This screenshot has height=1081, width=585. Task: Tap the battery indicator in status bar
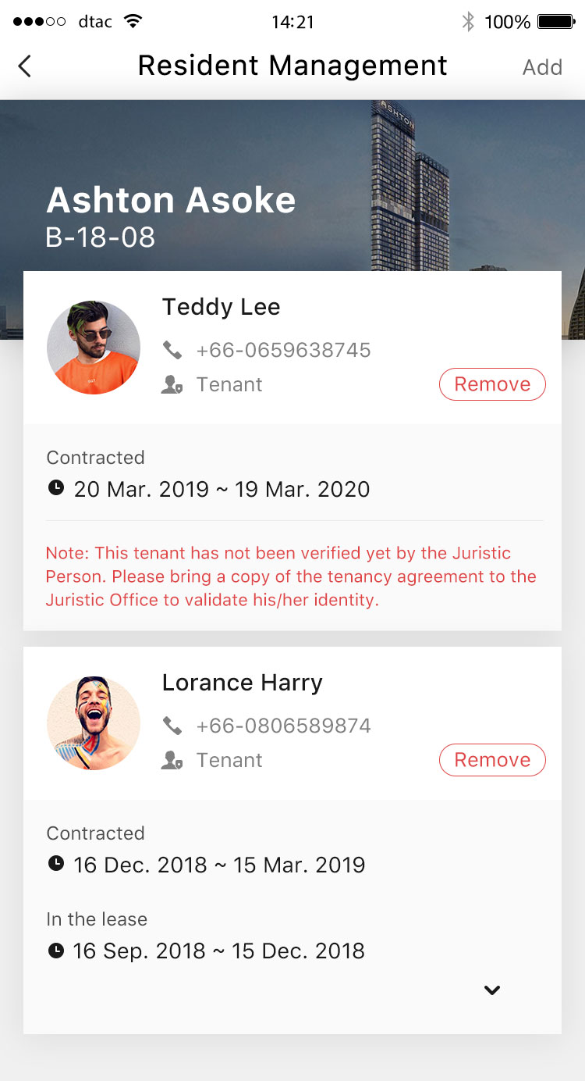[556, 22]
